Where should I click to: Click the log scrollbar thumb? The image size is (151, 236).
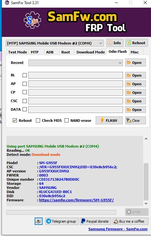(146, 182)
